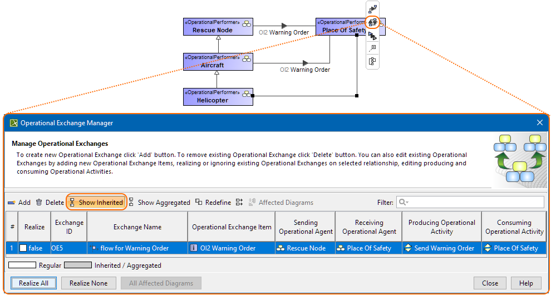Check the Realize checkbox for exchange OE5
Image resolution: width=551 pixels, height=295 pixels.
[x=23, y=248]
